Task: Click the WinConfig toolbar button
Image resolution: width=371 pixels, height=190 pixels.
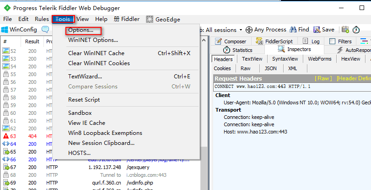Action: click(x=19, y=30)
